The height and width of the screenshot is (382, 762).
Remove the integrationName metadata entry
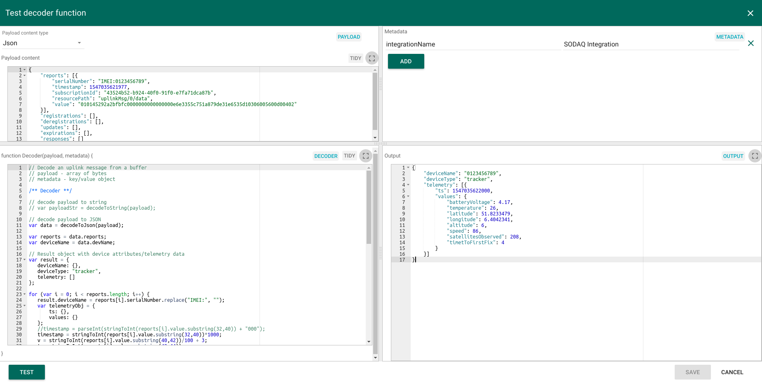tap(750, 44)
